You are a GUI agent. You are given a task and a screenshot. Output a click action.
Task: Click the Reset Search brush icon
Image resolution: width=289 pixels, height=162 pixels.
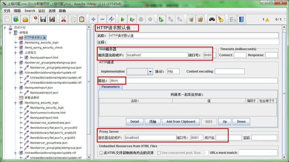[221, 19]
